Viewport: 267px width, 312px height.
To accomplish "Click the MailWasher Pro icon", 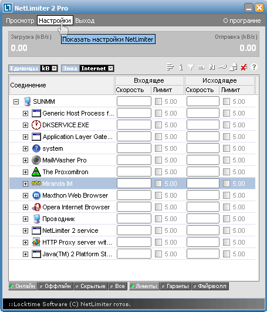I will pos(36,160).
